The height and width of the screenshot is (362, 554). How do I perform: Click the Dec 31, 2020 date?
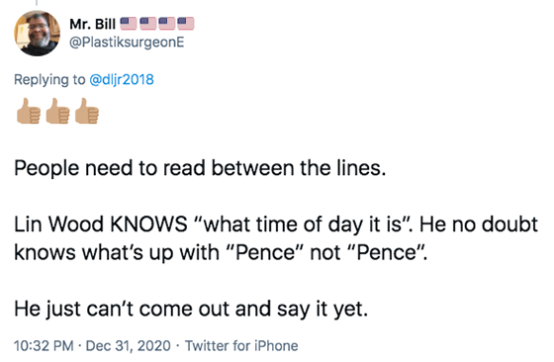click(x=129, y=346)
